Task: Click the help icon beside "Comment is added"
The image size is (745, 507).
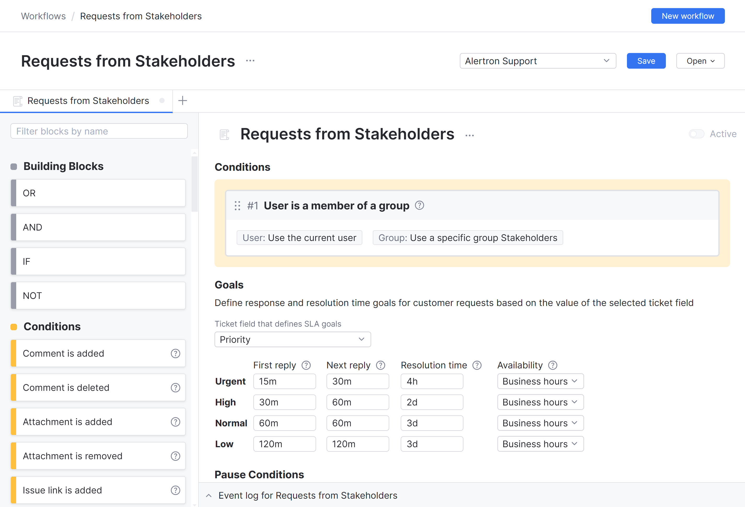Action: tap(175, 353)
